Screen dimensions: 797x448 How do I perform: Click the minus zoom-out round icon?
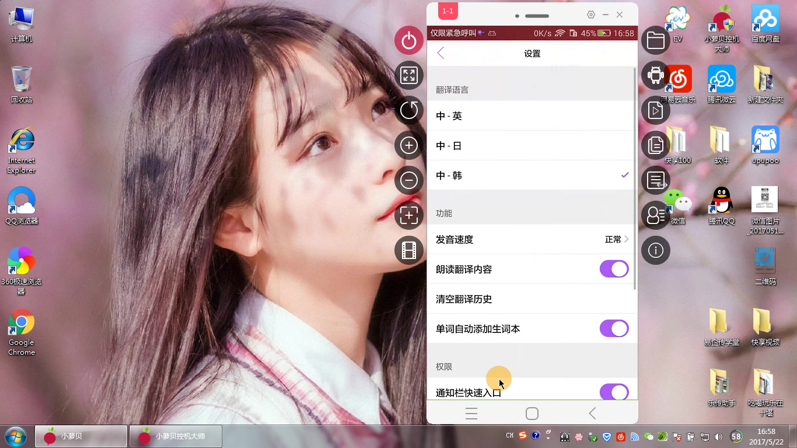[409, 180]
